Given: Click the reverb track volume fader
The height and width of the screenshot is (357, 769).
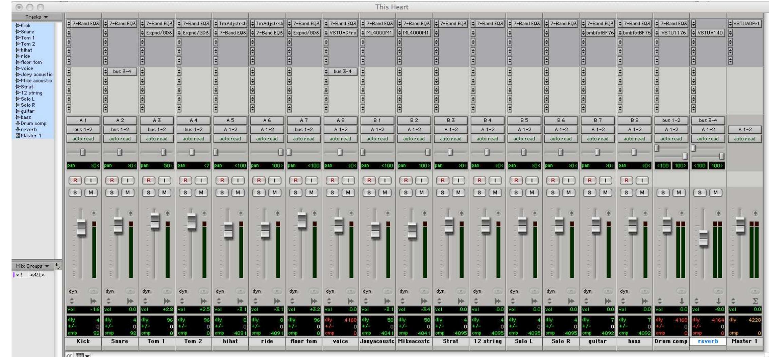Looking at the screenshot, I should point(704,239).
